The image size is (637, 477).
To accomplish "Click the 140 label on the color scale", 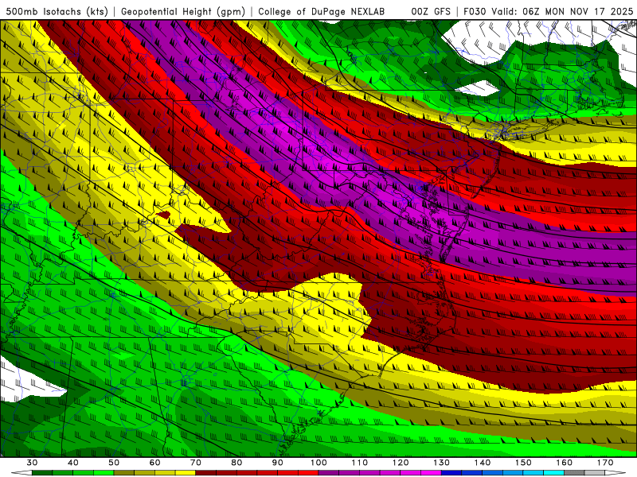I will [x=483, y=463].
